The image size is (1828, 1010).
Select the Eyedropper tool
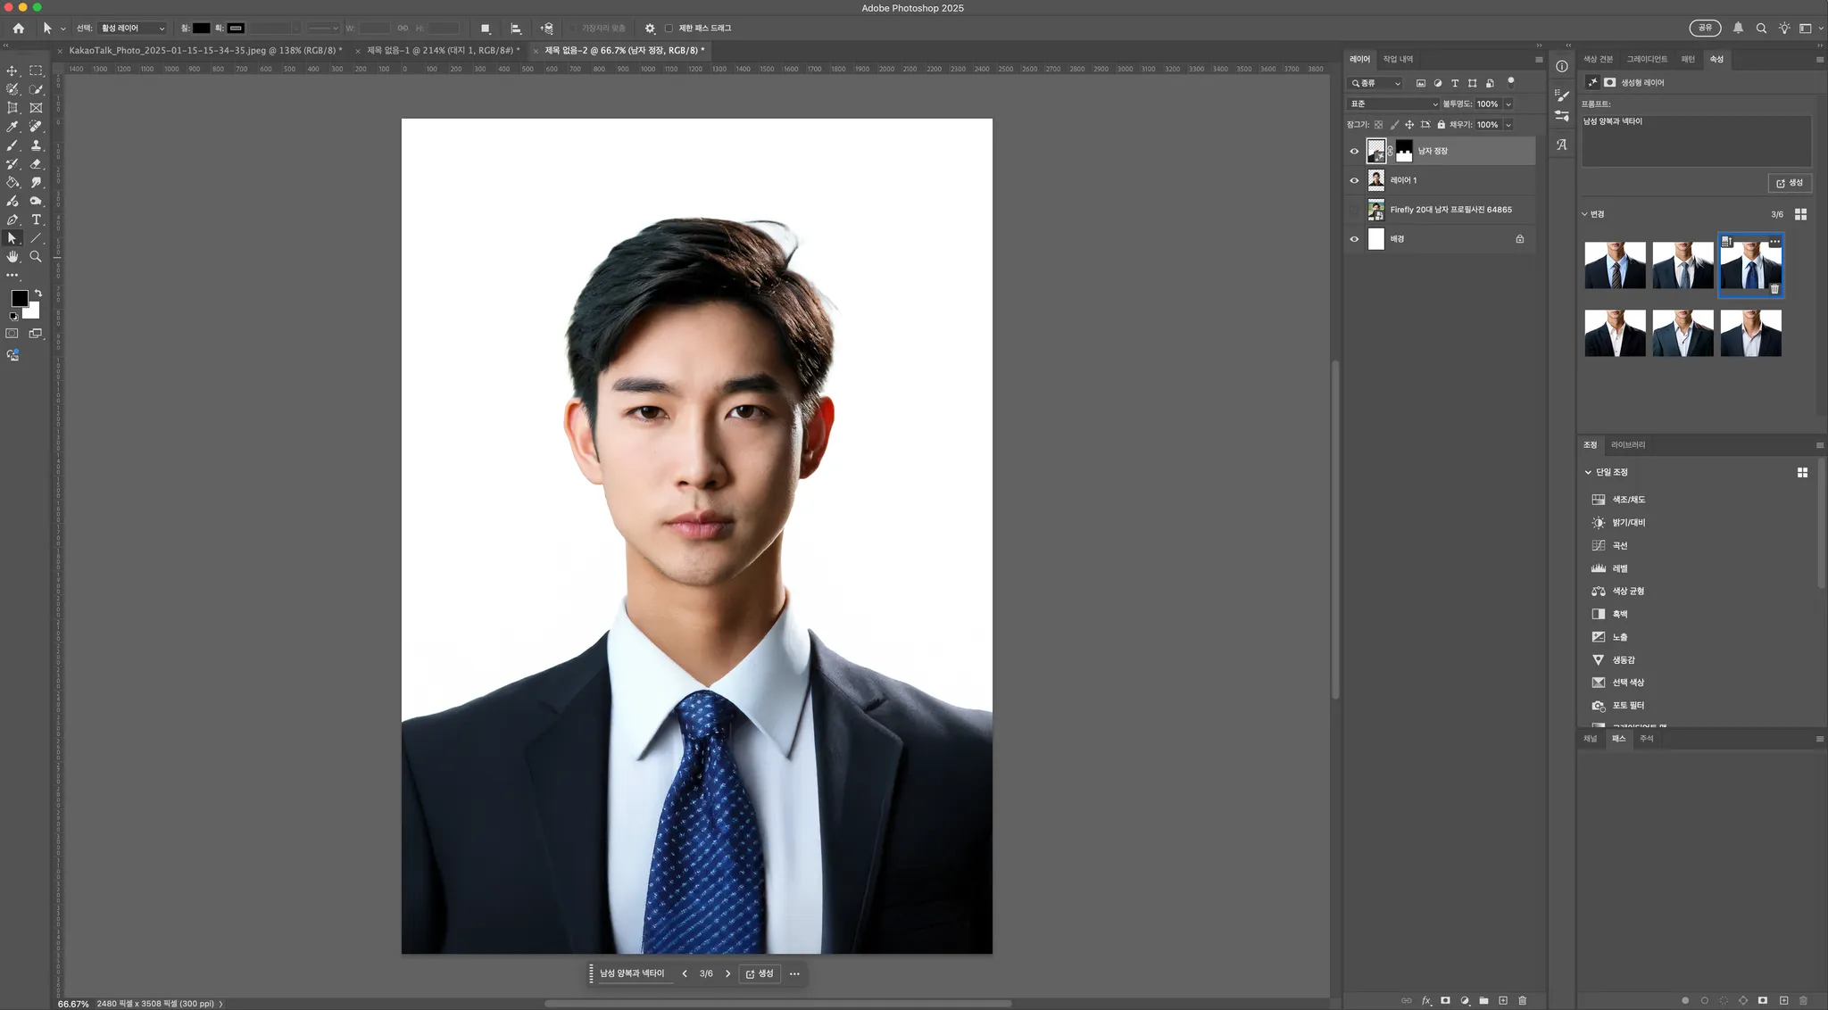(x=12, y=127)
